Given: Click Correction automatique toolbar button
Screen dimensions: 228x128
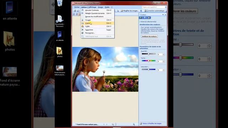Looking at the screenshot, I should [x=154, y=11].
